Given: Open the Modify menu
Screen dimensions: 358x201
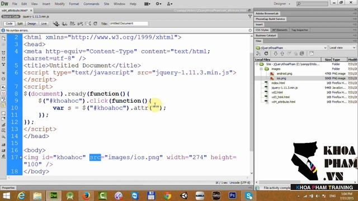Looking at the screenshot, I should click(60, 4).
